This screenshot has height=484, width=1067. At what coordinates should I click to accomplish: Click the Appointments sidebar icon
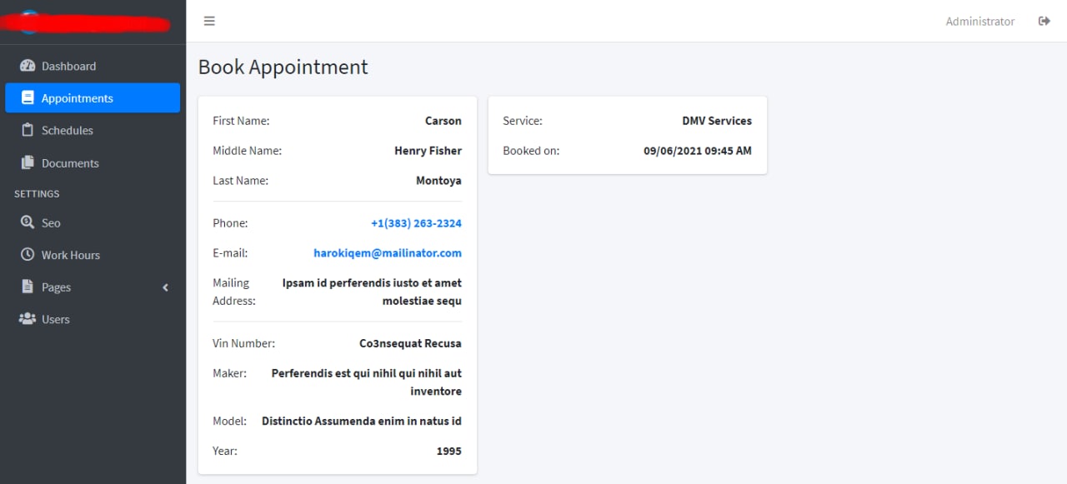pos(28,97)
